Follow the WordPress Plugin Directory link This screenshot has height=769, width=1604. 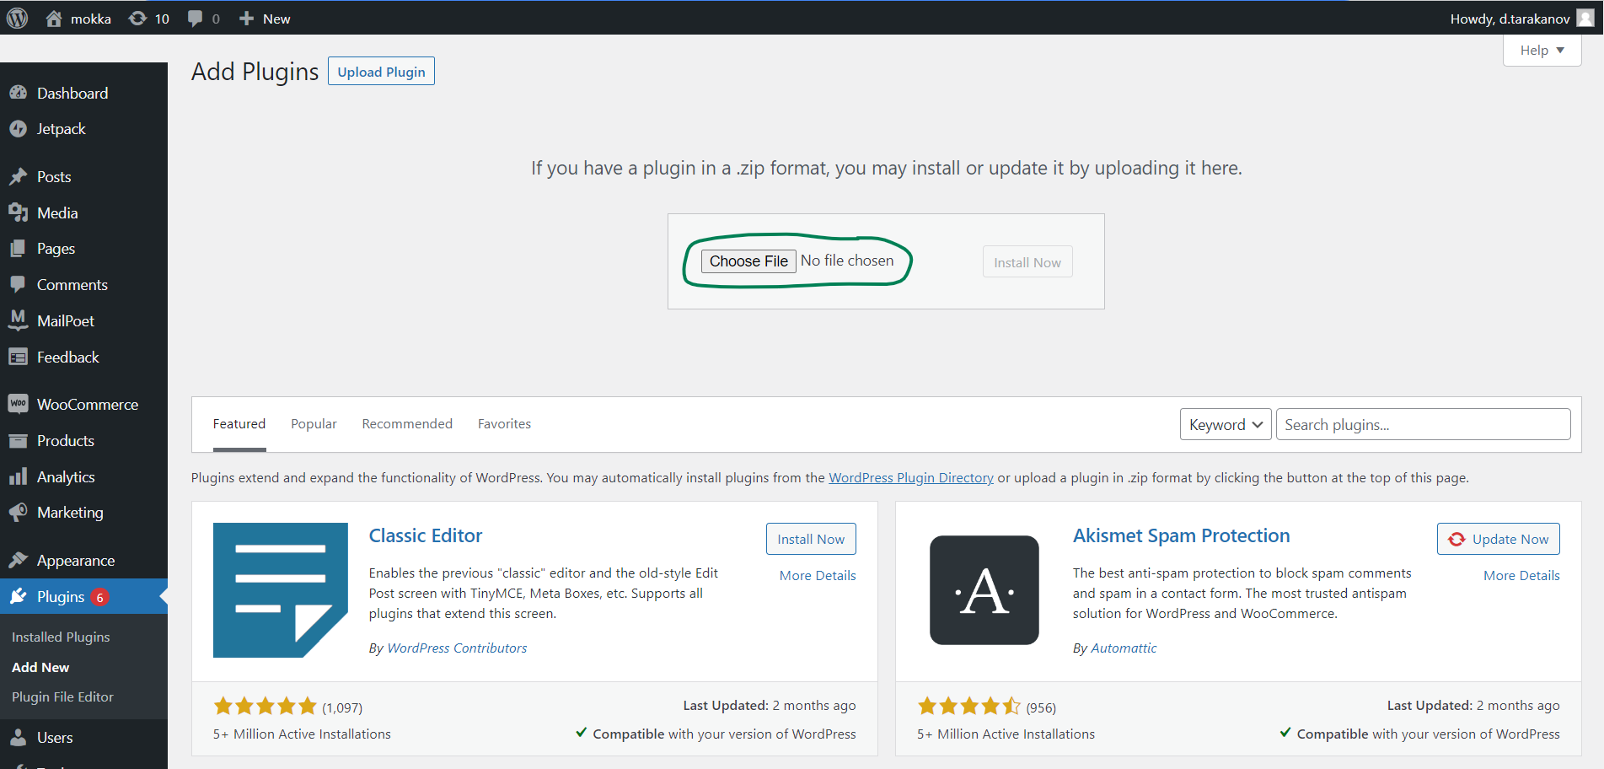[x=910, y=478]
